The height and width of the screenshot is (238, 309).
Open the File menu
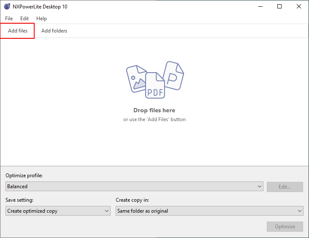coord(9,19)
